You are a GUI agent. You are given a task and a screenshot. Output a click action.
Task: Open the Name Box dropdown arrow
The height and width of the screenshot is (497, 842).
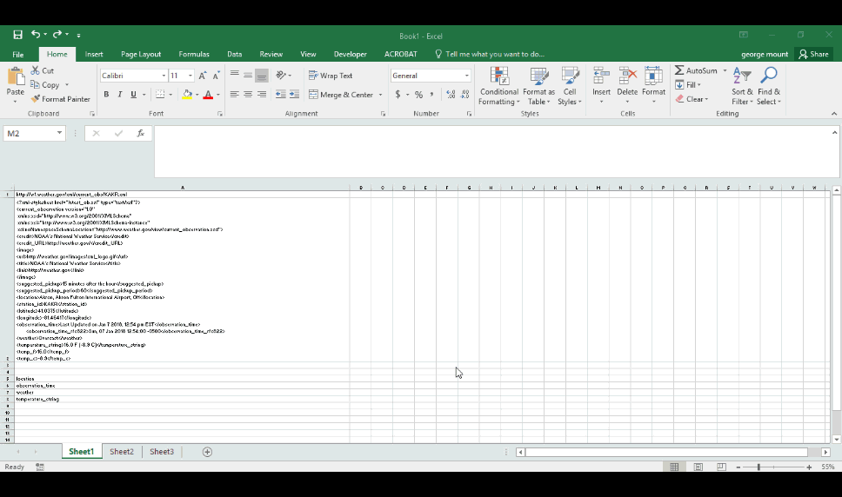coord(59,134)
